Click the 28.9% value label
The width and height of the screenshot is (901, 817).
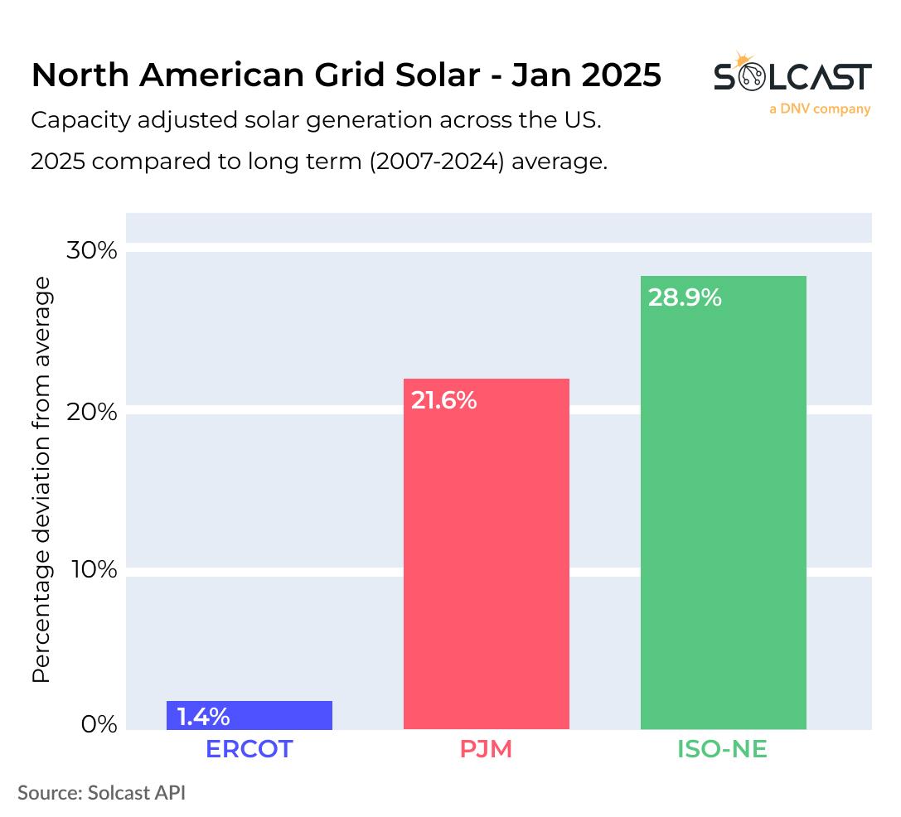pos(685,297)
